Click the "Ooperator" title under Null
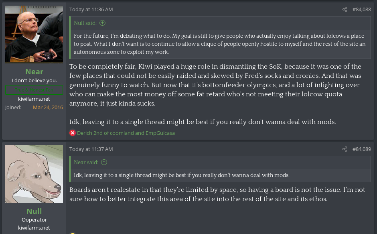 [34, 220]
